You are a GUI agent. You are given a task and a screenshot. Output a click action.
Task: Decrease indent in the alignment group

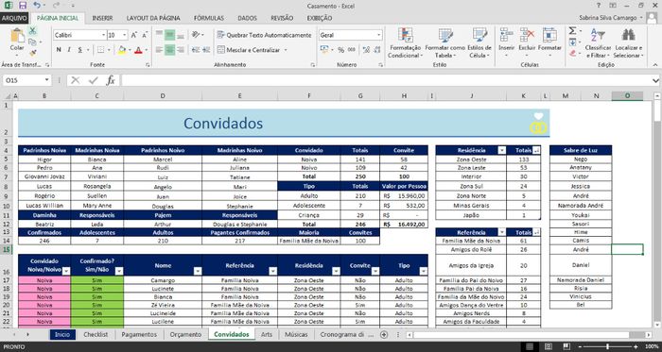pos(196,50)
